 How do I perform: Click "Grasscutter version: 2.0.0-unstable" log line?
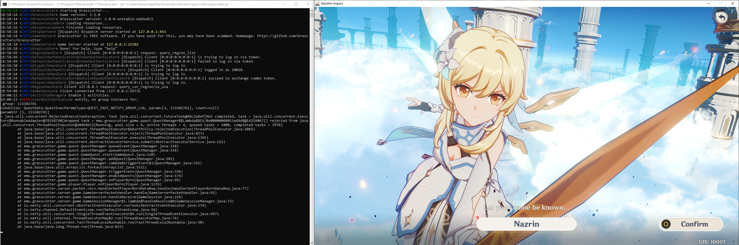(77, 19)
